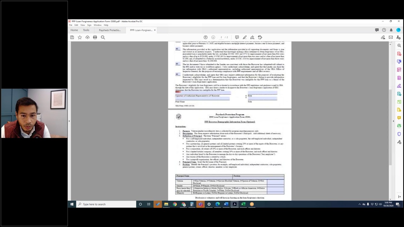404x227 pixels.
Task: Send the file by email envelope icon
Action: coord(391,37)
